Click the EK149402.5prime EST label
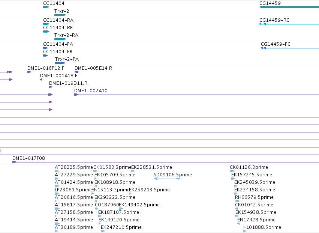The height and width of the screenshot is (233, 319). (x=139, y=205)
